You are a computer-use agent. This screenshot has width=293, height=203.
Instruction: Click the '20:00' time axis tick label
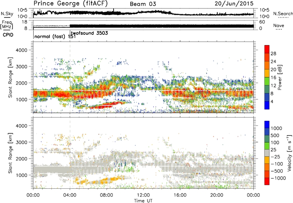click(217, 195)
